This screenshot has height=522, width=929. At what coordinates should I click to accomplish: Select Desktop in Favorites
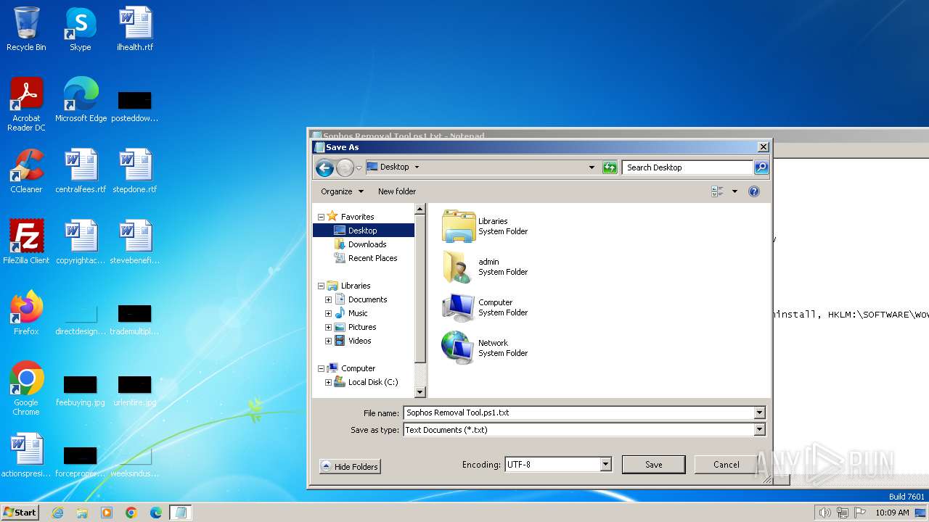[x=364, y=231]
